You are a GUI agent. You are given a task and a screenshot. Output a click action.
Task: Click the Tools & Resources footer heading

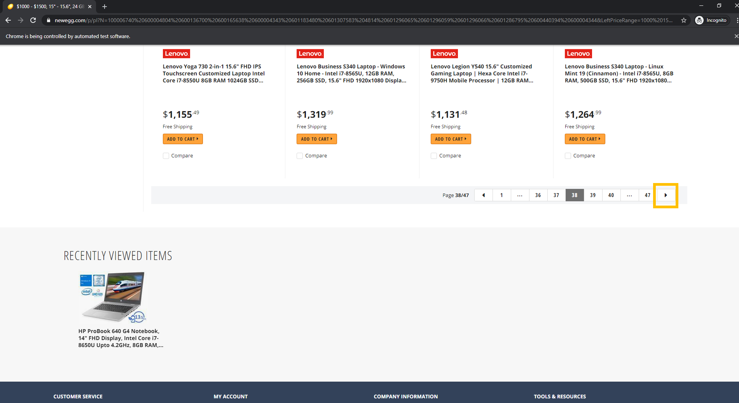coord(560,396)
